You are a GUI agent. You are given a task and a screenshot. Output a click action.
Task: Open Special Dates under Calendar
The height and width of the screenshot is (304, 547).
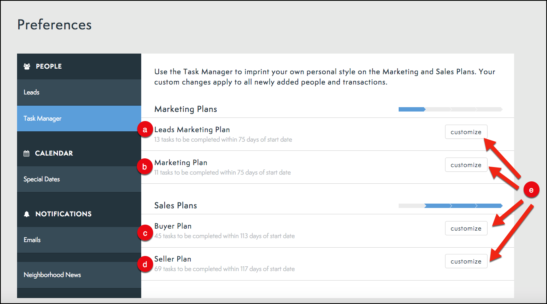pyautogui.click(x=42, y=179)
